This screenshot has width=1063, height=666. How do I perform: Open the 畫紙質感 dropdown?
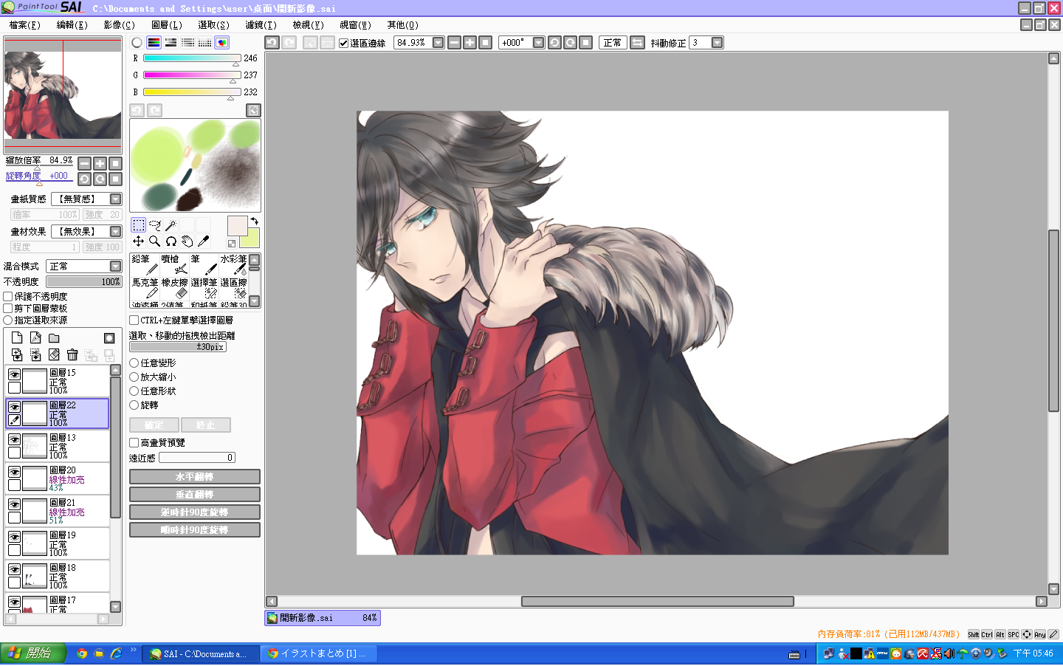click(x=115, y=199)
